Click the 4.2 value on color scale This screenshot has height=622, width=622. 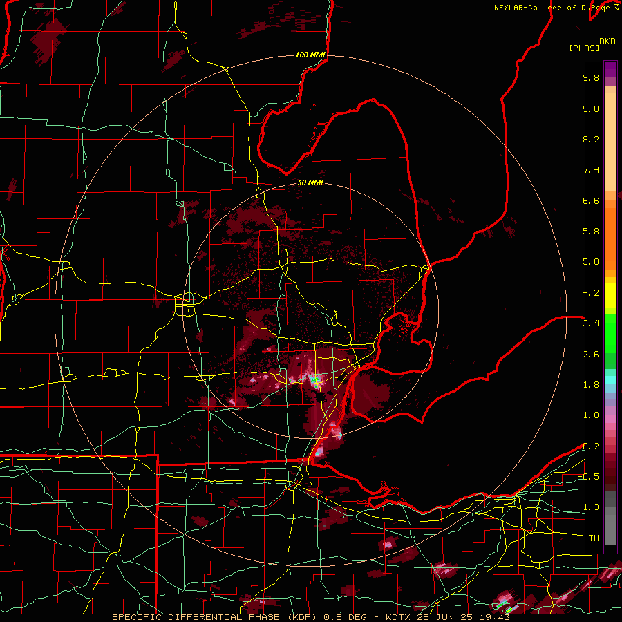click(591, 293)
